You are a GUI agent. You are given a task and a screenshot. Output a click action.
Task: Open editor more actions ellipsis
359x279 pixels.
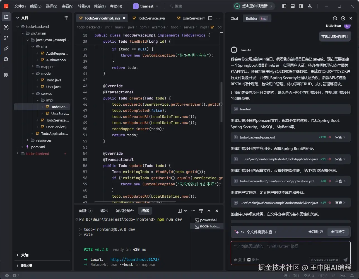(x=218, y=18)
